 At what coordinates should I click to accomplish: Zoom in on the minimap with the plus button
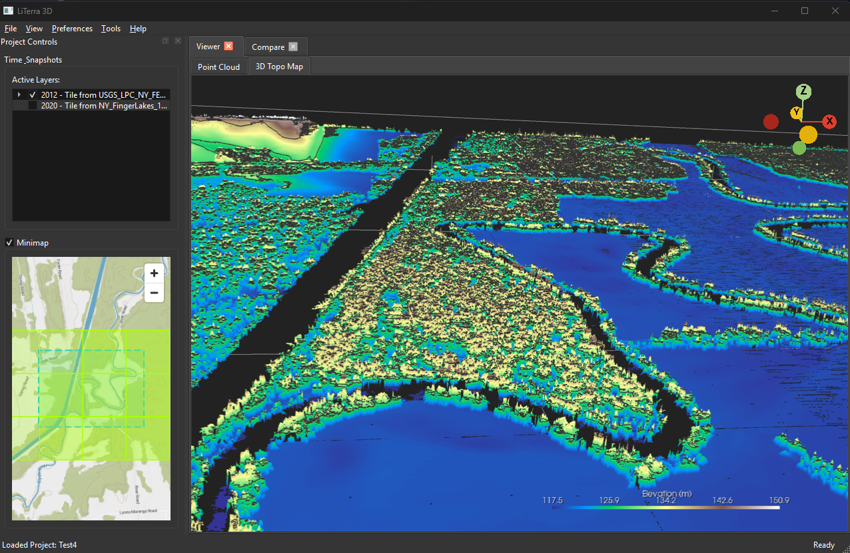click(x=154, y=273)
